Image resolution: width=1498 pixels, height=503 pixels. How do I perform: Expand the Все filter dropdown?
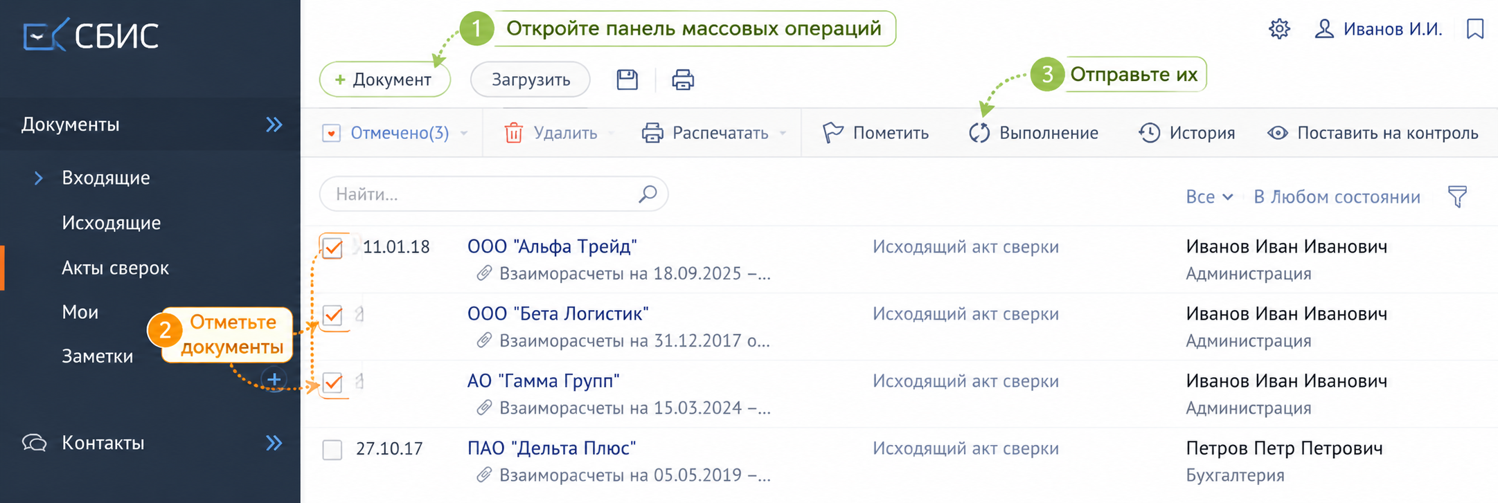pyautogui.click(x=1209, y=197)
